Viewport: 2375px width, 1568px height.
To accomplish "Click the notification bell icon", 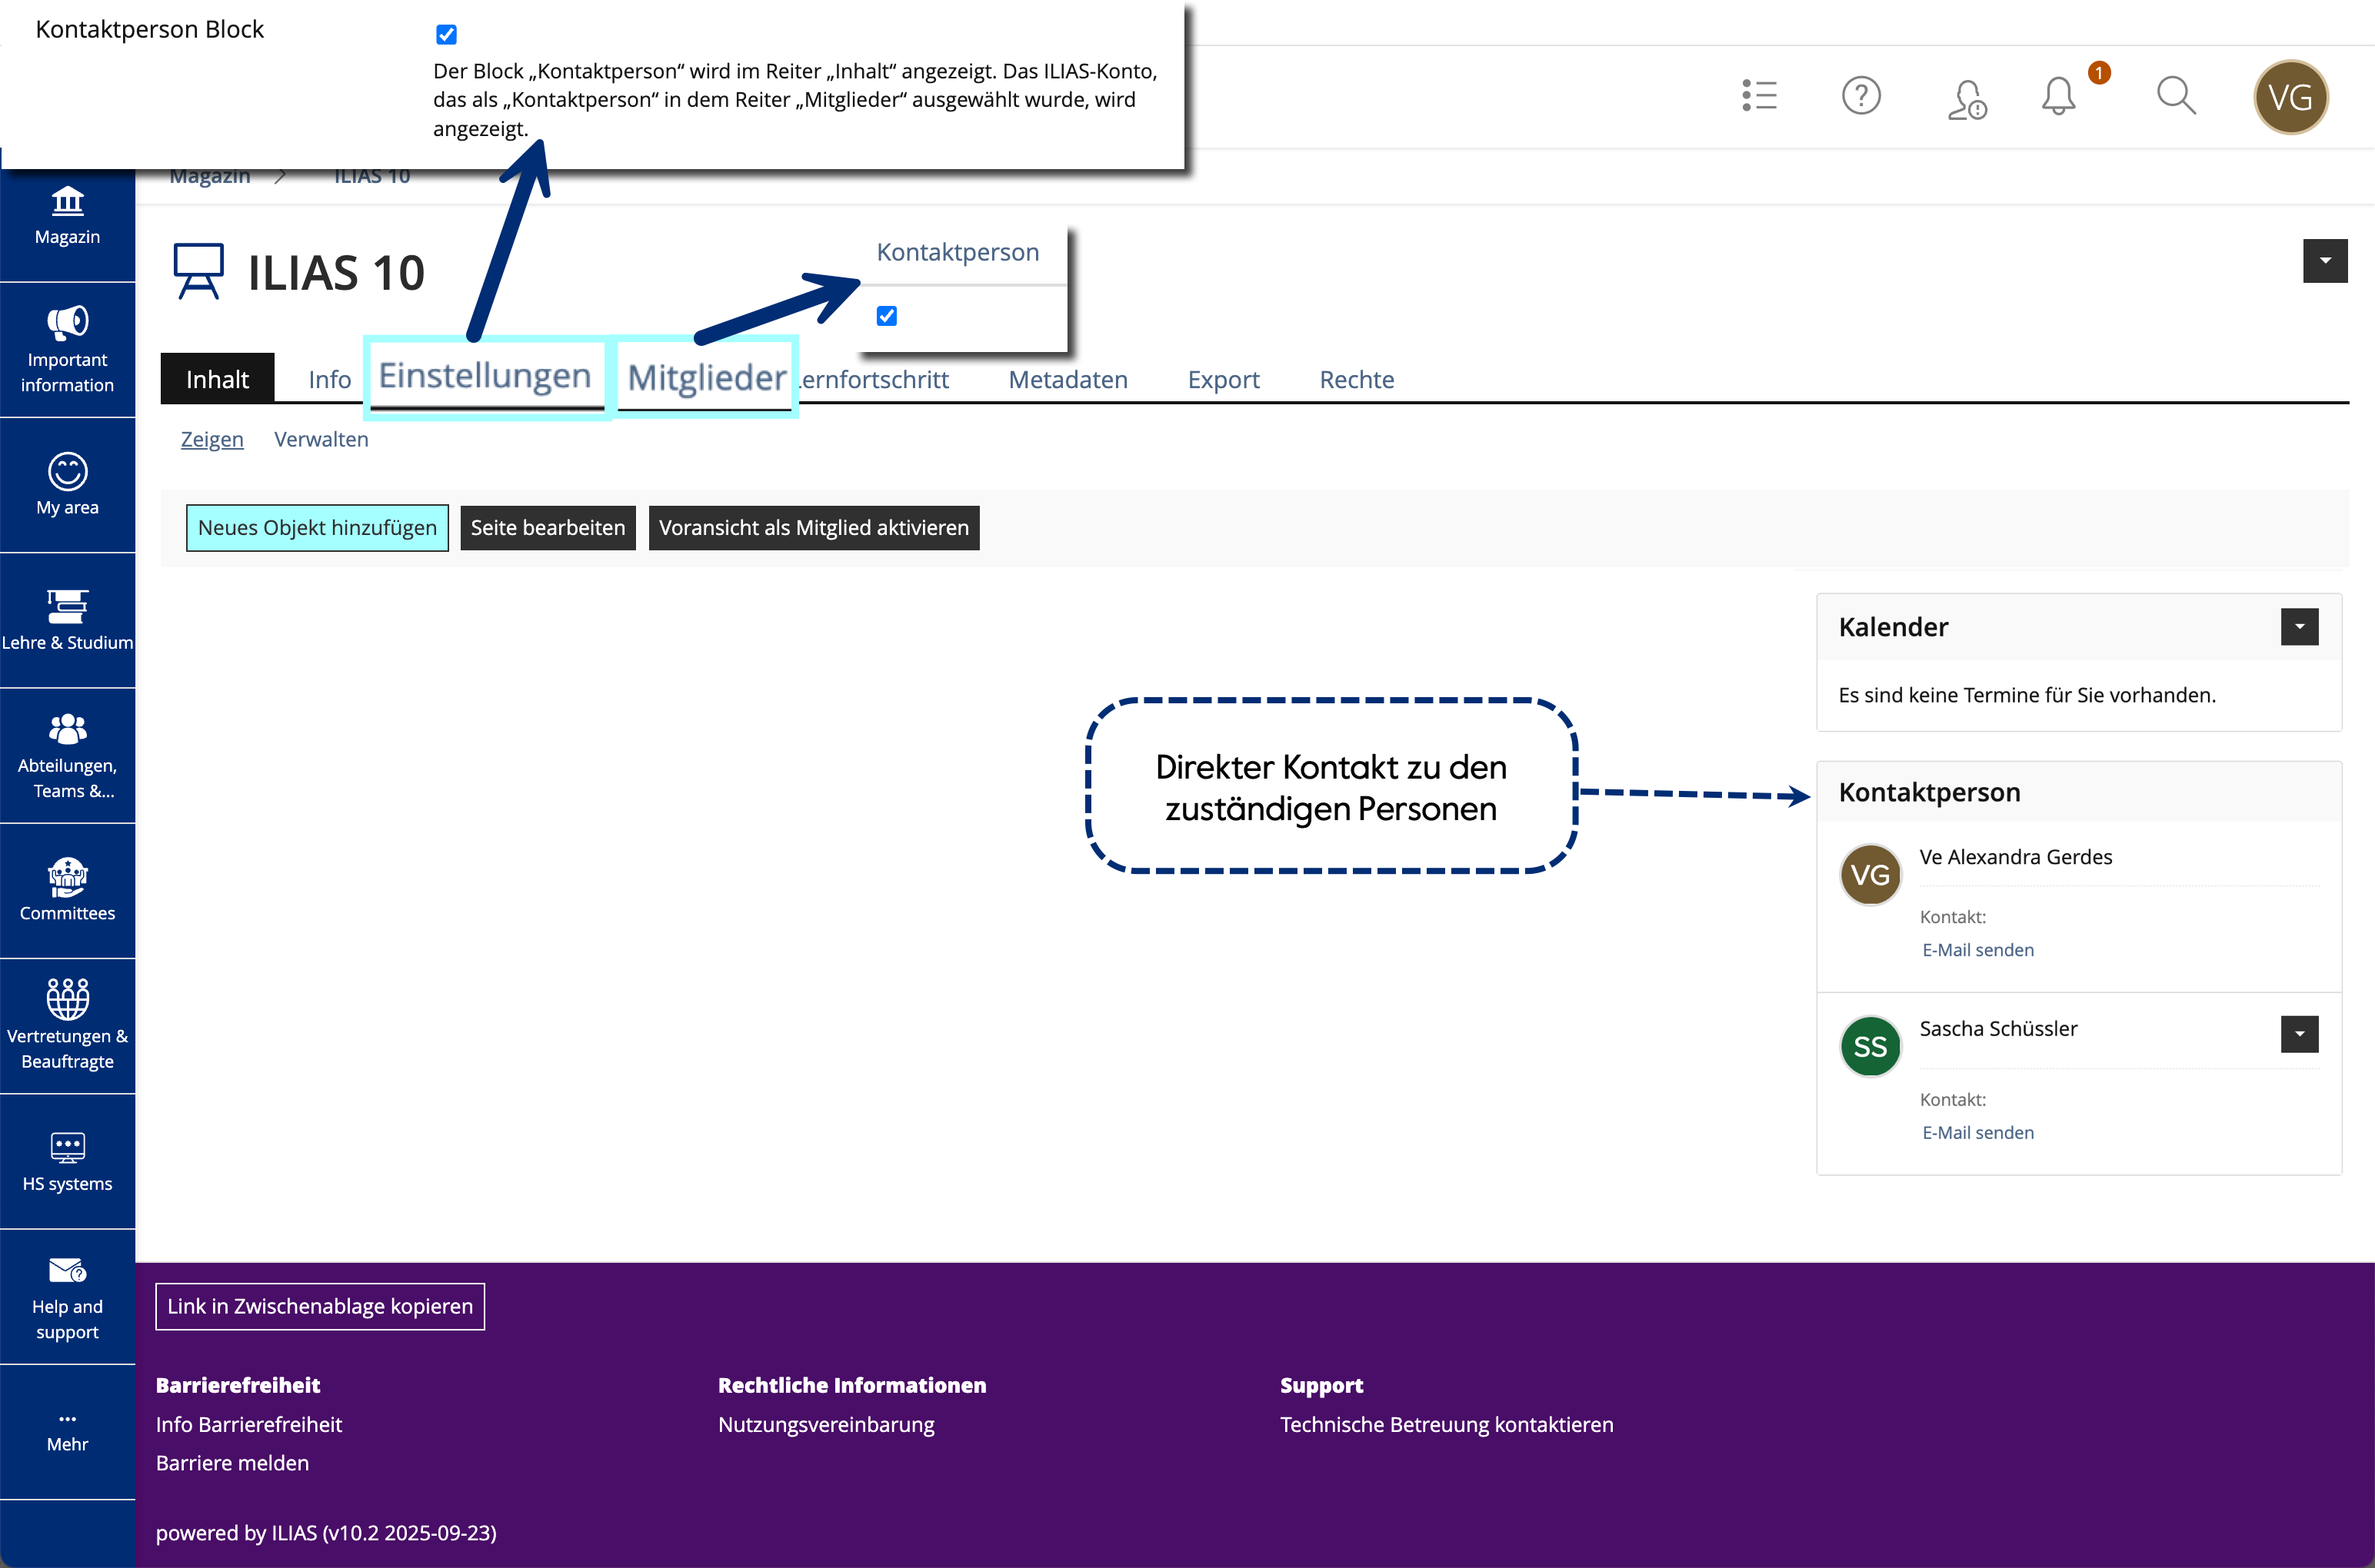I will click(2058, 97).
